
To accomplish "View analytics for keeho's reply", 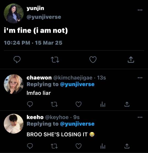I will [103, 146].
